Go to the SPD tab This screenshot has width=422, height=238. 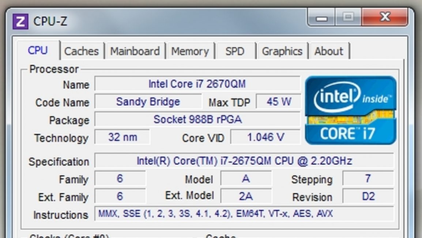235,51
